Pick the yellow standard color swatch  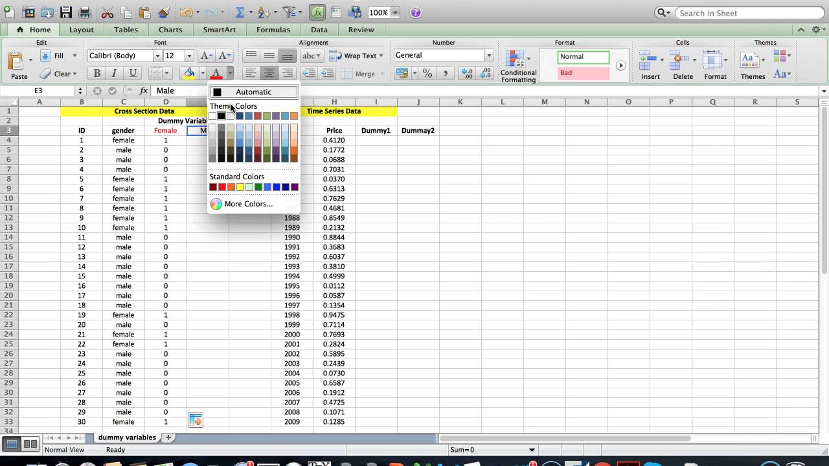click(240, 187)
